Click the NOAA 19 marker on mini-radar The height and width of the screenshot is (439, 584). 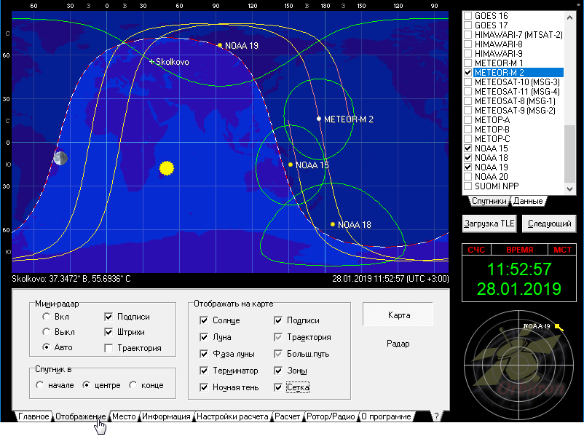pyautogui.click(x=558, y=327)
